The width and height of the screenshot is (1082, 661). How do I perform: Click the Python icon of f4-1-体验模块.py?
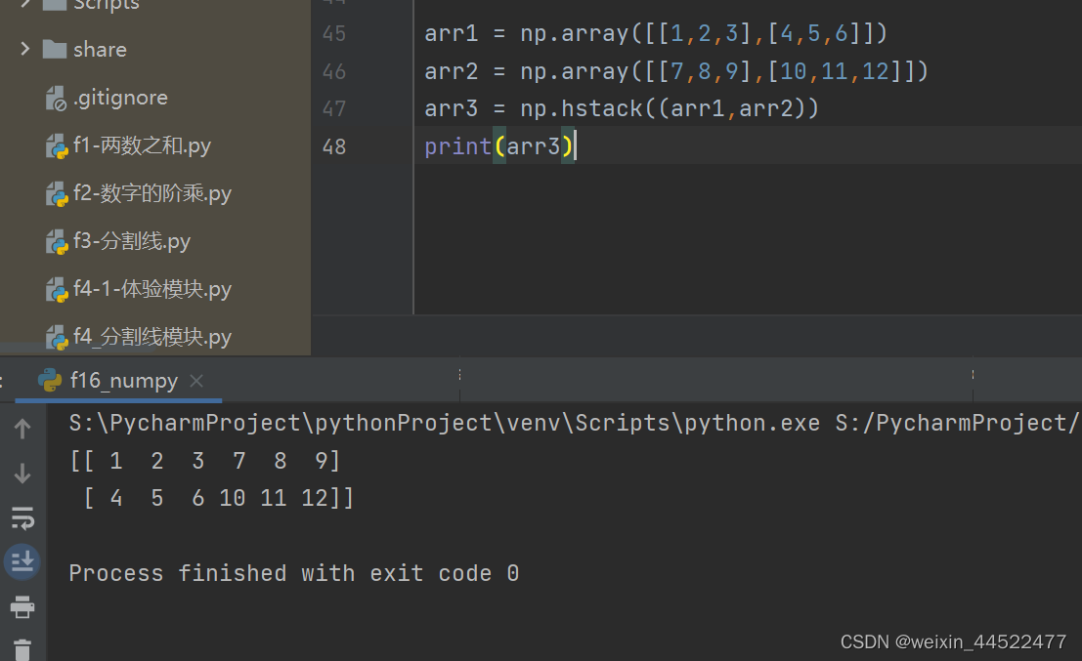coord(56,289)
